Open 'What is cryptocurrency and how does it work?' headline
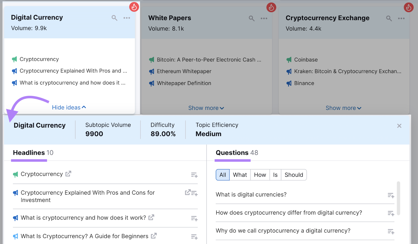418x244 pixels. 83,218
